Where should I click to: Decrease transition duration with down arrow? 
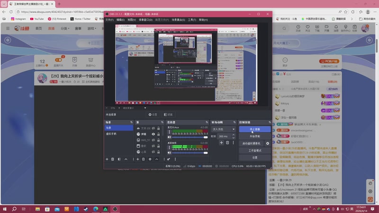tap(233, 138)
